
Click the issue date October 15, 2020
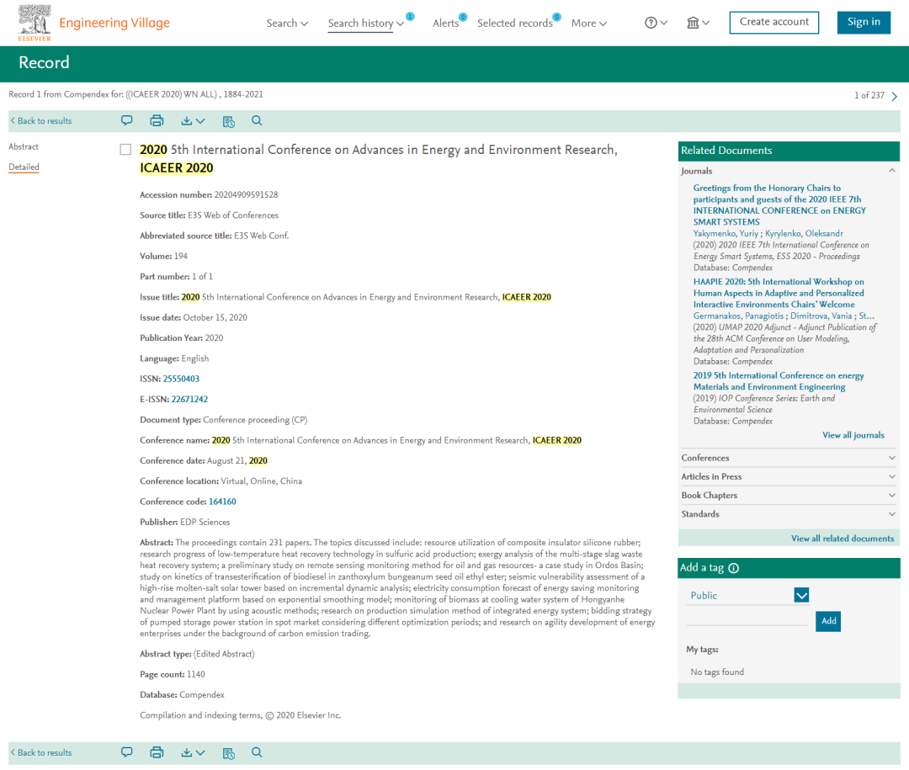(215, 318)
